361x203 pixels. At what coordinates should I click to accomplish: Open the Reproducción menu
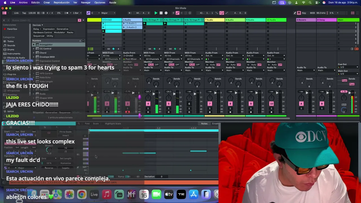(x=61, y=3)
